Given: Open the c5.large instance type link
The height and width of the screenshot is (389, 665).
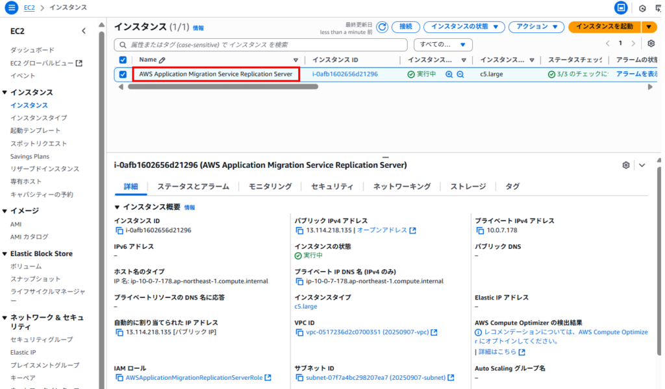Looking at the screenshot, I should click(x=306, y=307).
